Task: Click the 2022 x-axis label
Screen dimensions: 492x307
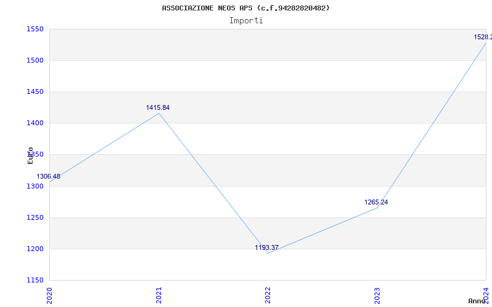Action: [268, 295]
